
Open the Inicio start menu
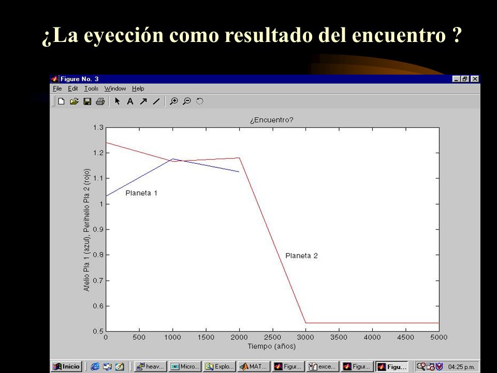coord(67,367)
